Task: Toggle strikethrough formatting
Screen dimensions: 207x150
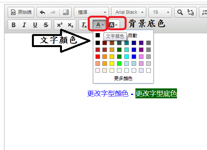Action: pyautogui.click(x=46, y=25)
